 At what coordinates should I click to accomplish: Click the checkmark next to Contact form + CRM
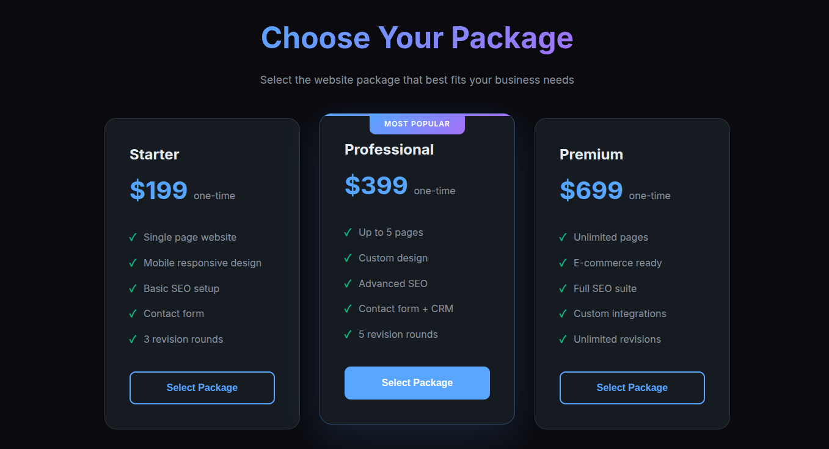(x=348, y=308)
